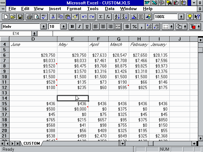Click column F header

coord(98,39)
